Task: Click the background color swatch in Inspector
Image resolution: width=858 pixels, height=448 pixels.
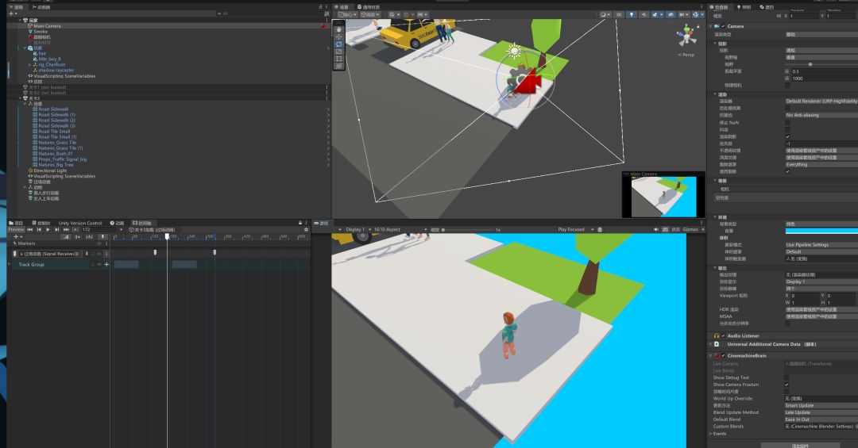Action: pos(821,231)
